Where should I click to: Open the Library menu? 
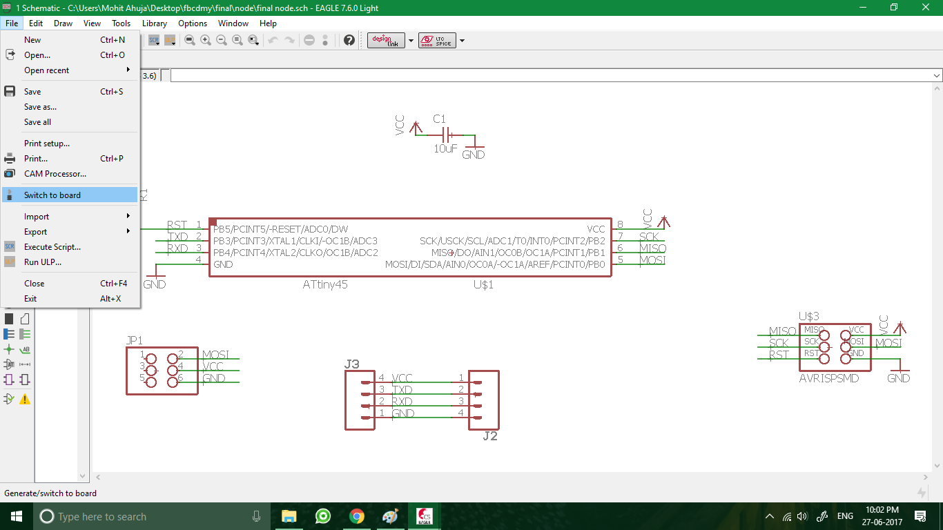coord(154,23)
